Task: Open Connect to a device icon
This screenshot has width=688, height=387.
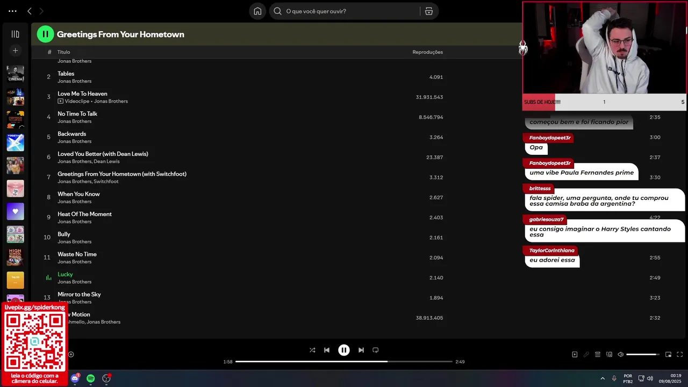Action: [x=609, y=354]
